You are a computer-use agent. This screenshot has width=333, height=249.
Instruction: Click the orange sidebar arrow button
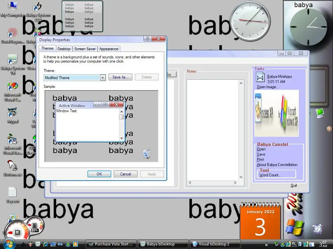pyautogui.click(x=329, y=128)
